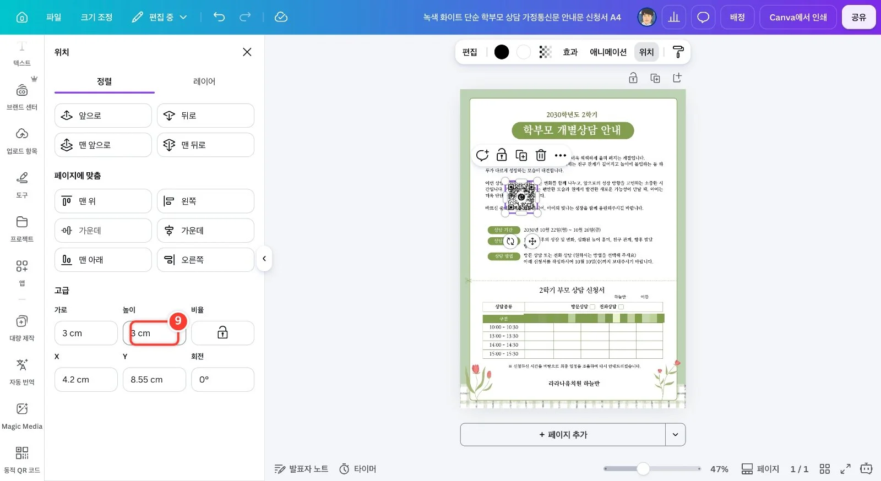Click the 공유 share button
Image resolution: width=881 pixels, height=481 pixels.
tap(858, 18)
